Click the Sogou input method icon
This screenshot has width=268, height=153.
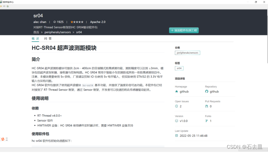tap(3, 139)
